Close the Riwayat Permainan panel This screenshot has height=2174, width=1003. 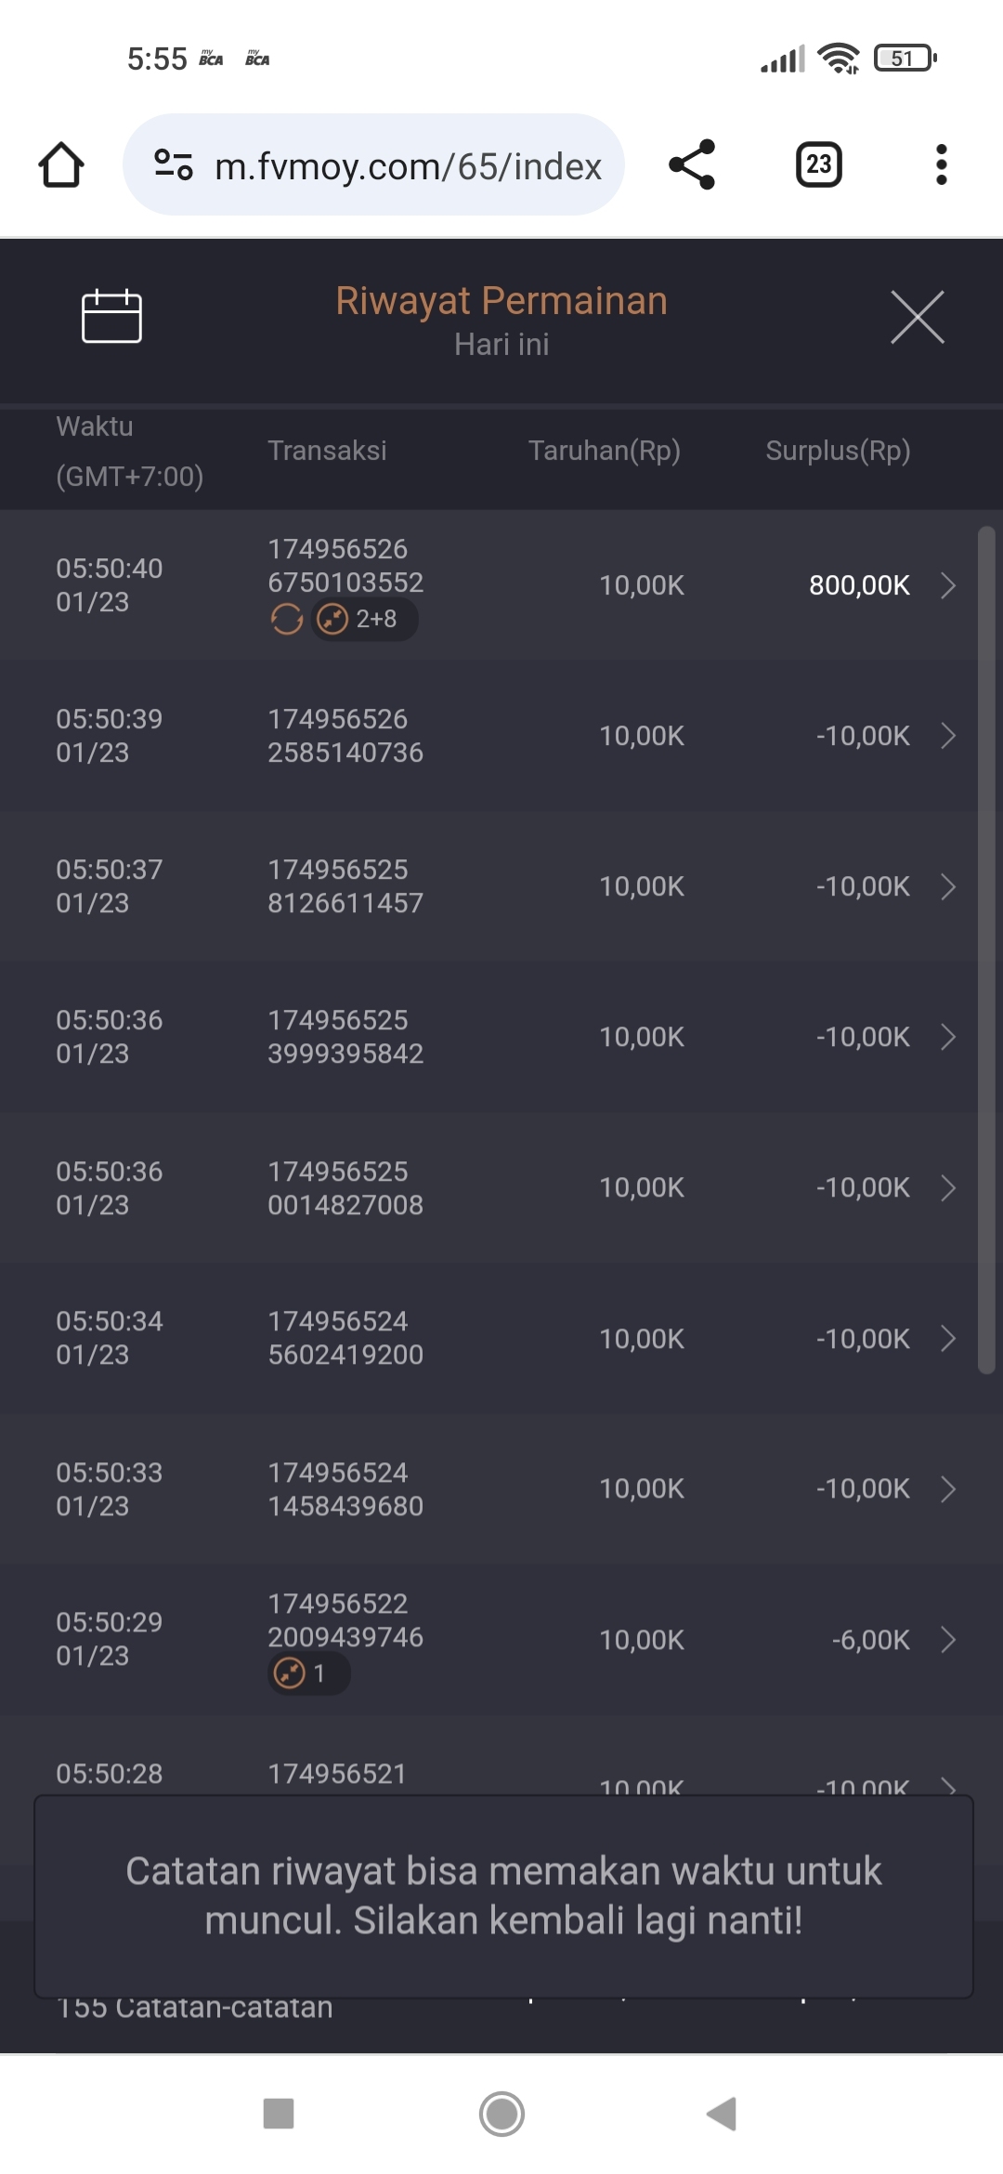click(917, 317)
